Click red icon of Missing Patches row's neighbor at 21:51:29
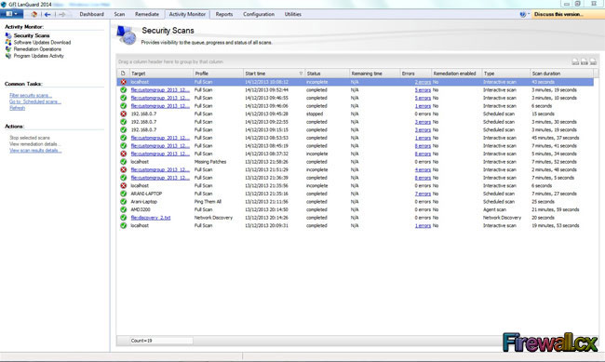The image size is (605, 362). 123,169
